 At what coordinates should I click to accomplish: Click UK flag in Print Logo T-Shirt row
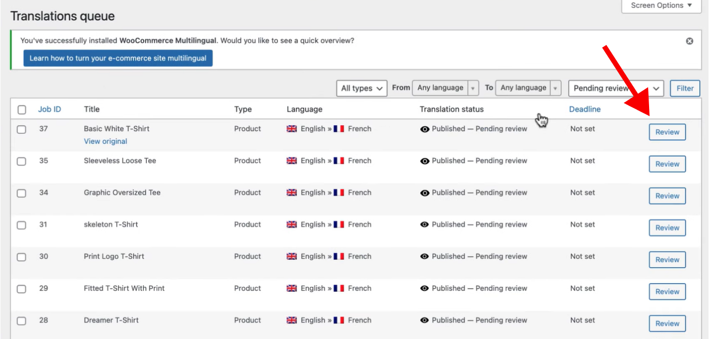pyautogui.click(x=292, y=257)
